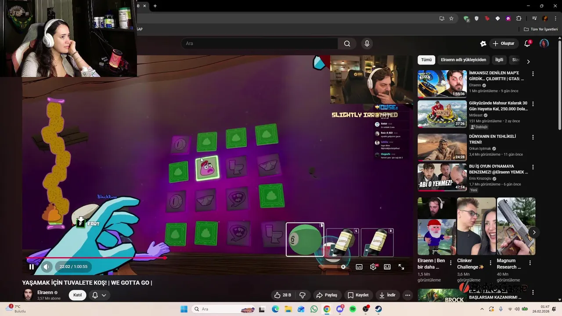Toggle the autoplay switch in the player
The image size is (562, 316).
tap(342, 266)
